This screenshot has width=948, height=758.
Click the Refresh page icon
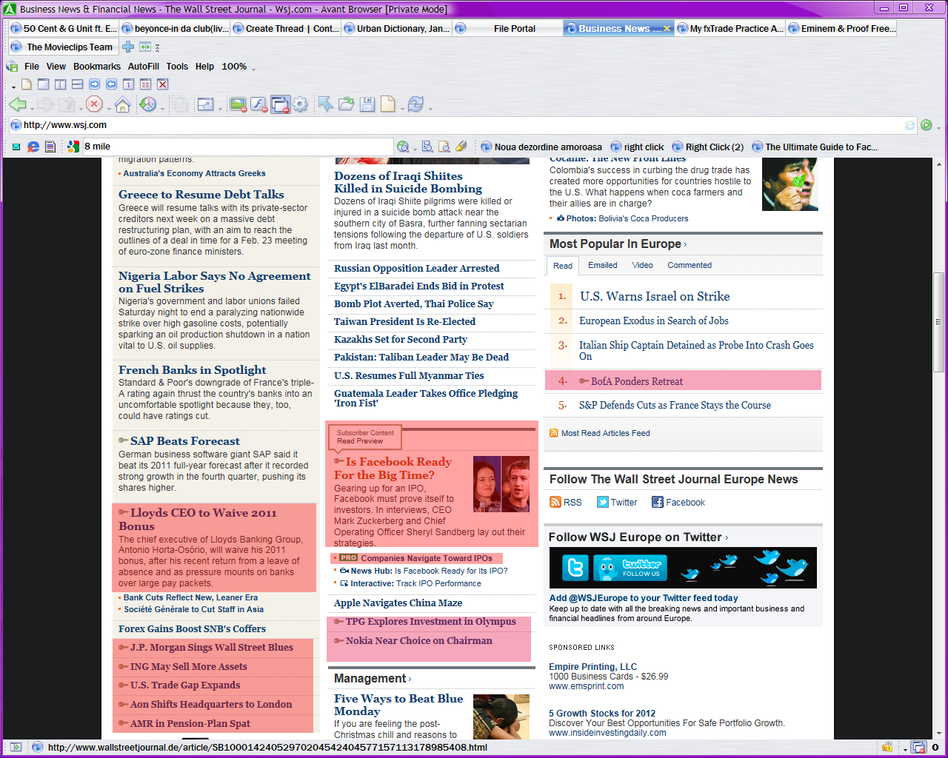point(415,104)
